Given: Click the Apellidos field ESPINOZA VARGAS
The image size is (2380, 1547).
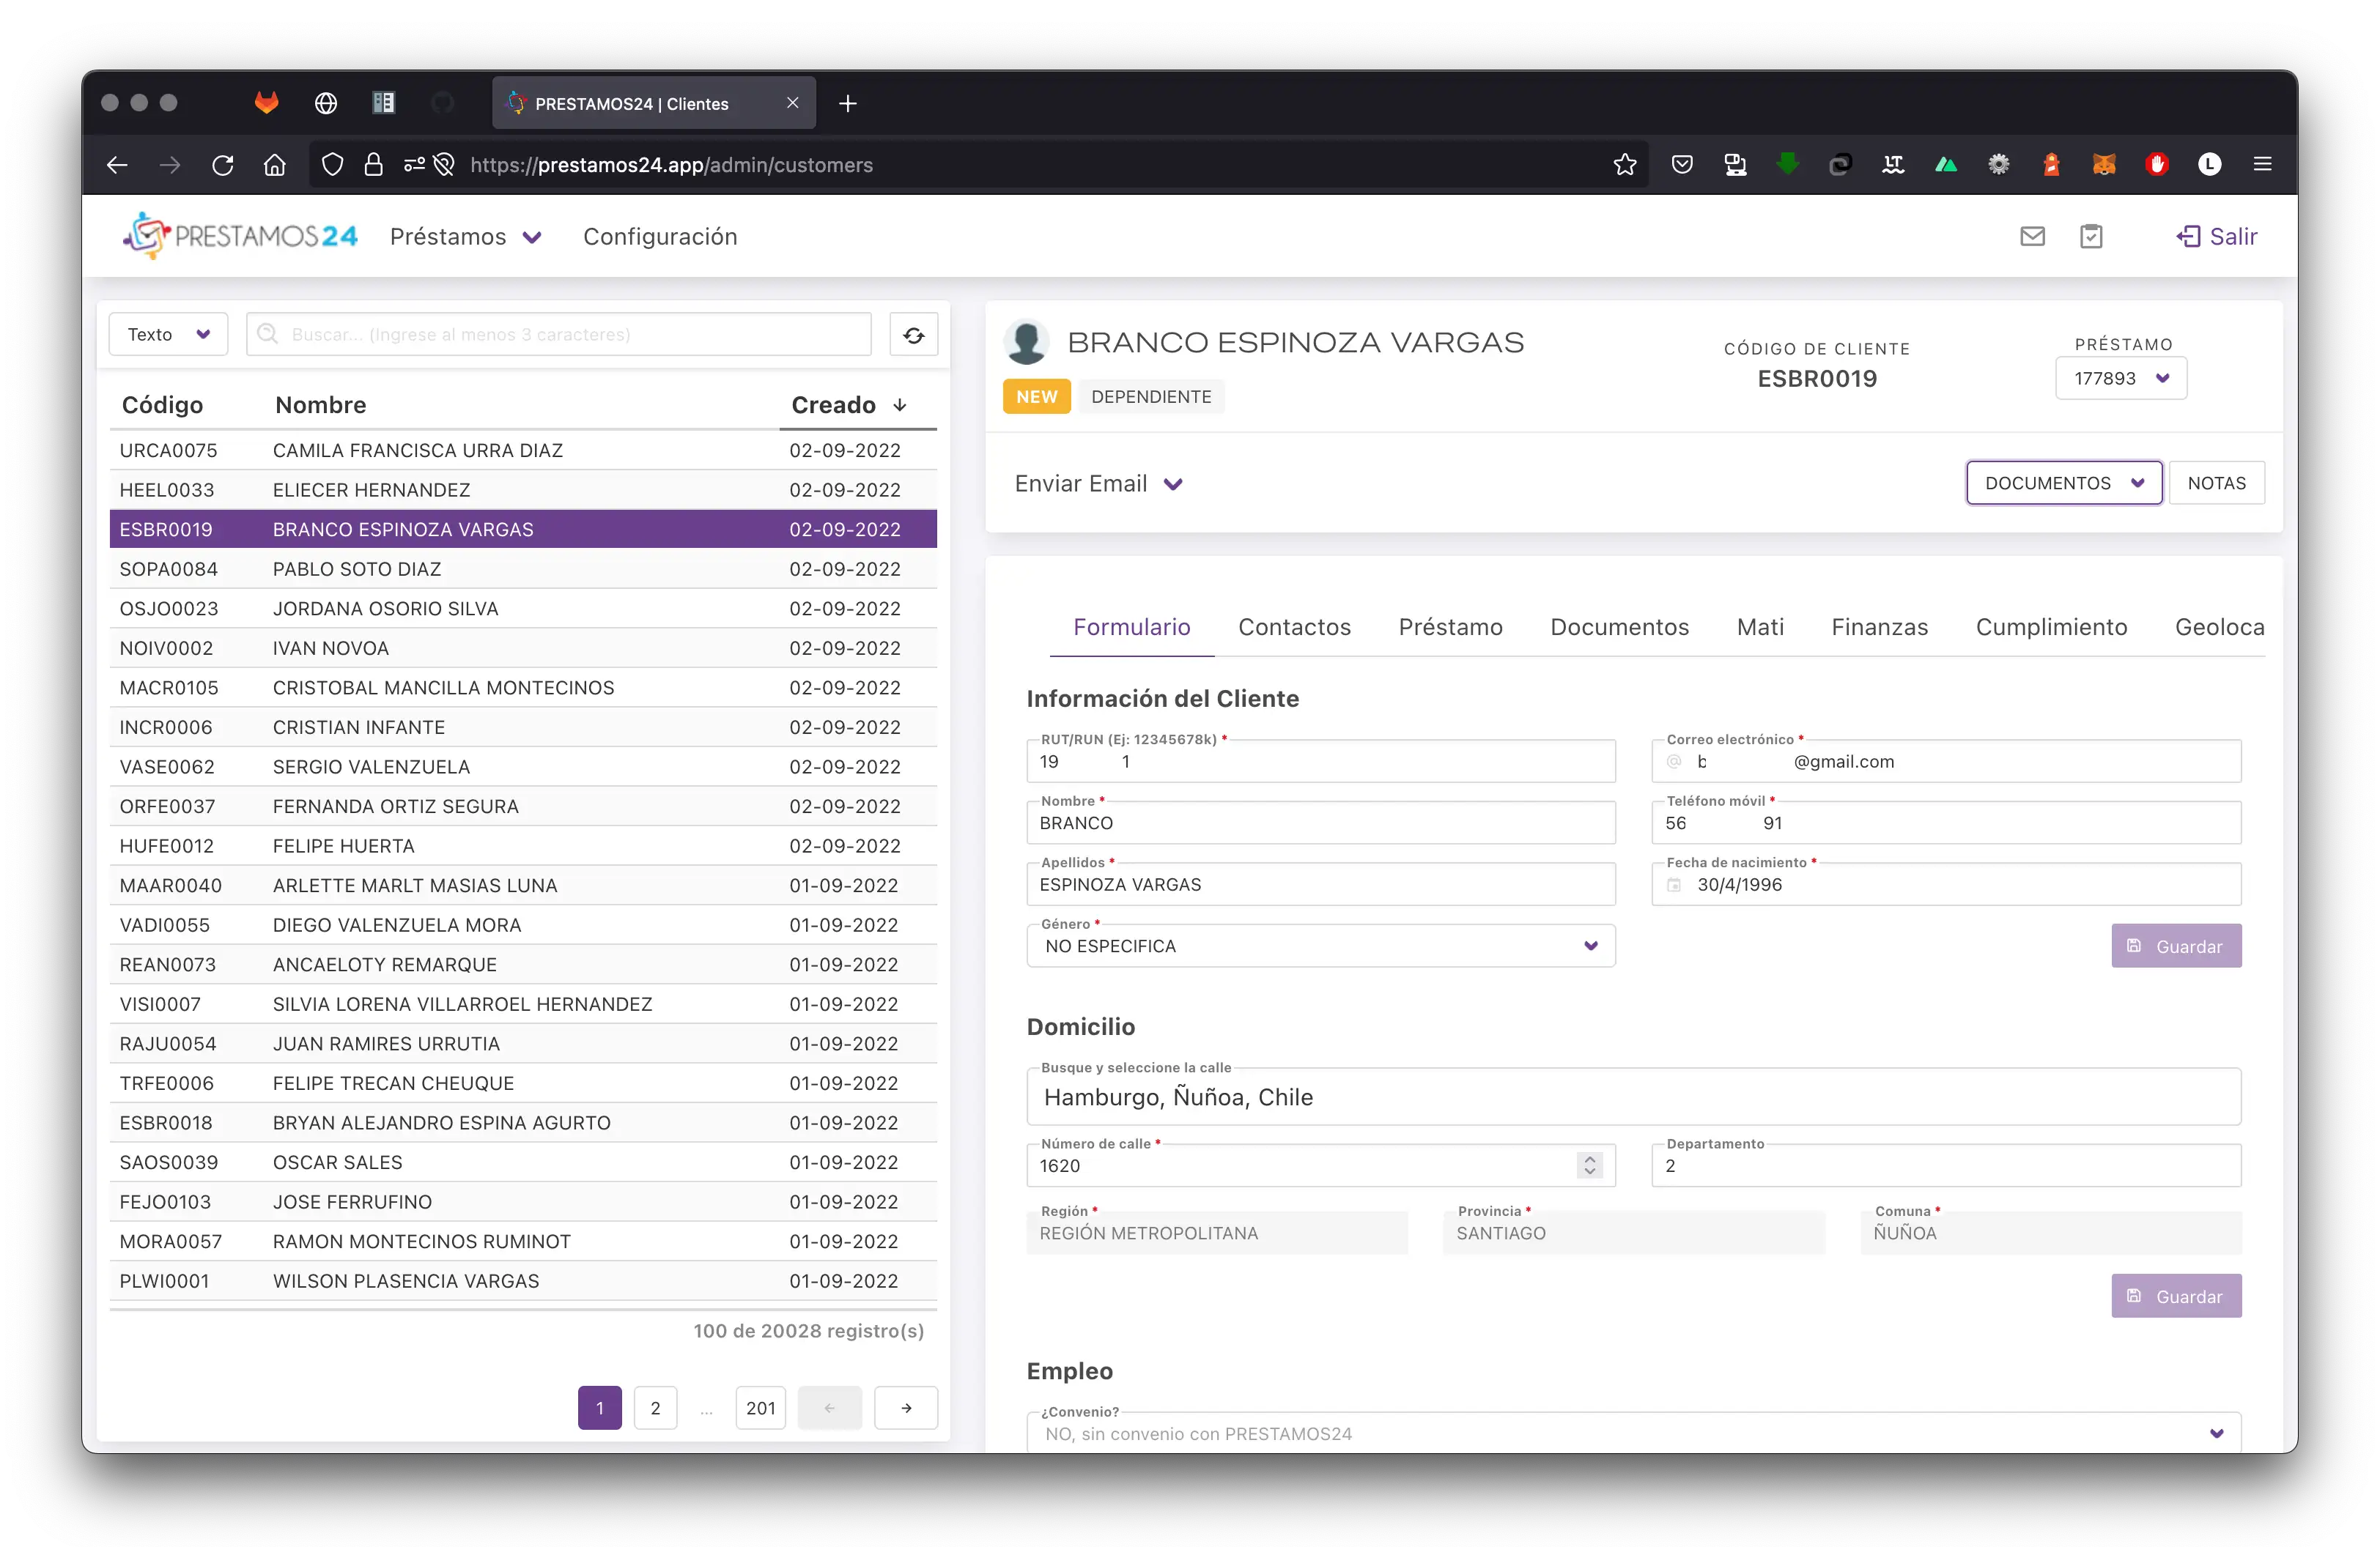Looking at the screenshot, I should tap(1321, 886).
